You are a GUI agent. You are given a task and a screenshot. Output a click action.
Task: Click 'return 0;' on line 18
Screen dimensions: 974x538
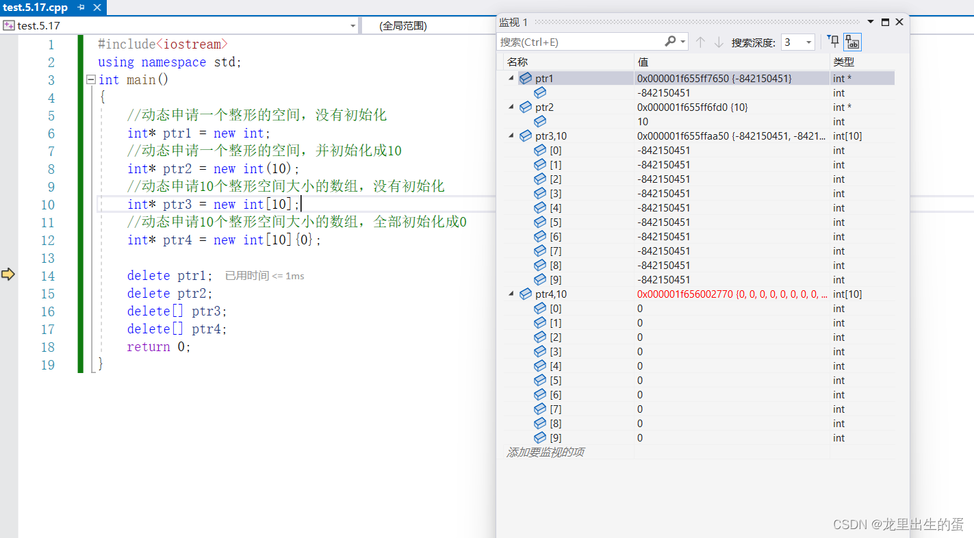[x=159, y=346]
